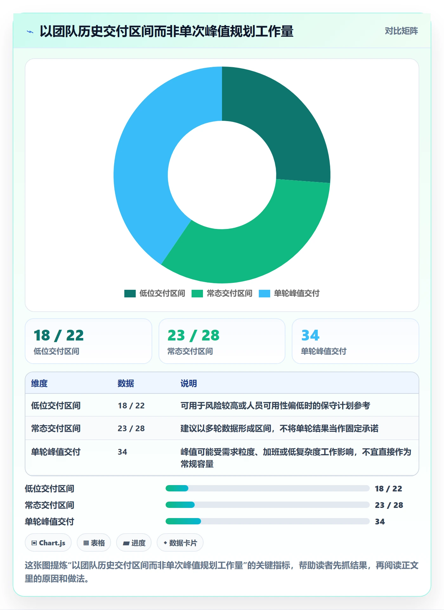Click the 18 / 22 value beside the progress bar
Viewport: 444px width, 610px height.
[x=388, y=489]
